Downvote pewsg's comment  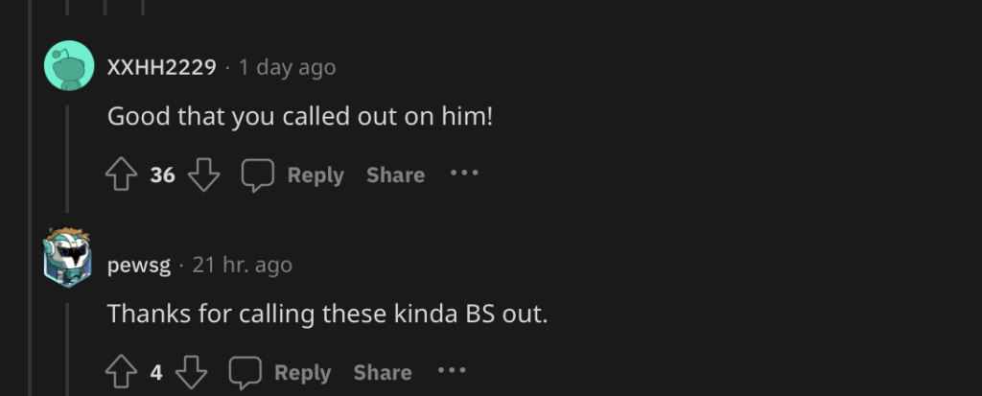click(x=191, y=372)
